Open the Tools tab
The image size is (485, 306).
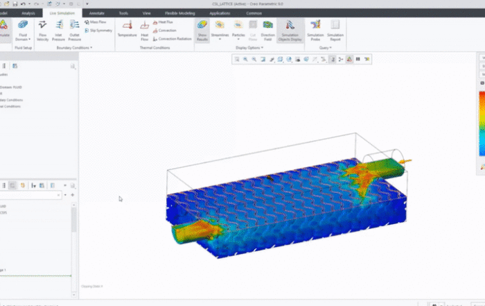tap(123, 13)
